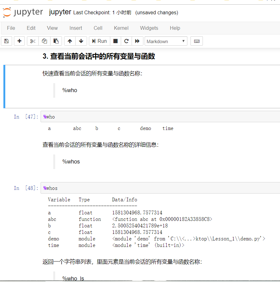Click heading 3. 查看当前会话中的所有变量与函数
Screen dimensions: 280x282
tap(98, 56)
